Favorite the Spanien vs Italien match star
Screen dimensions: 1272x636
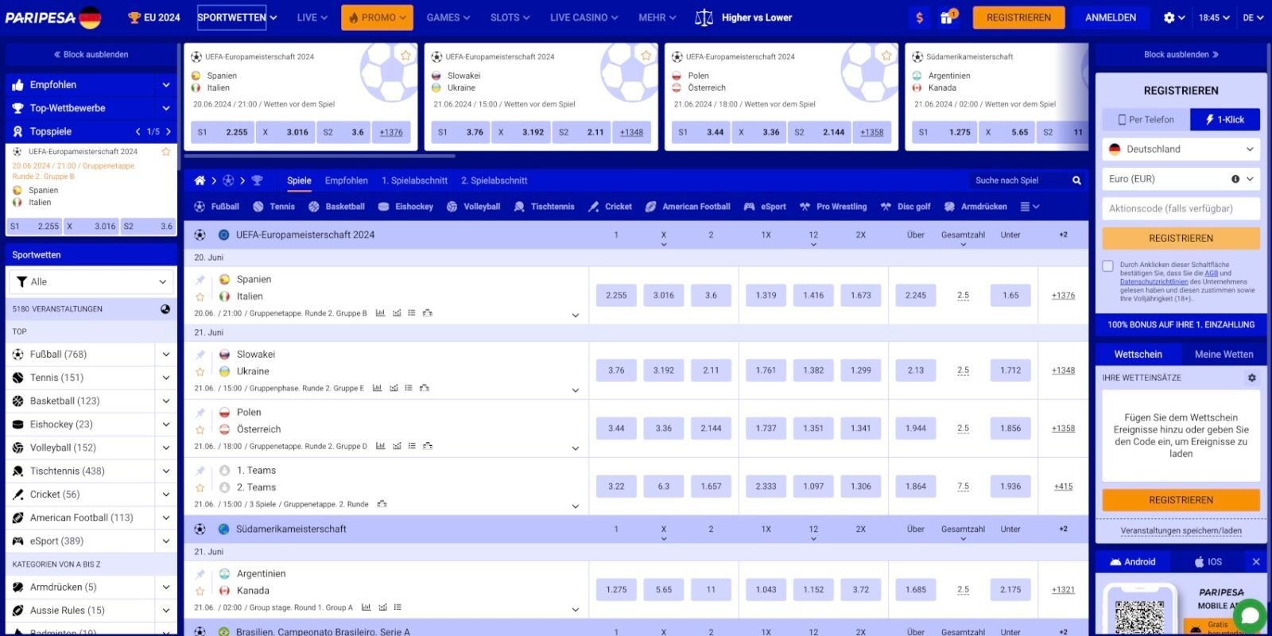pyautogui.click(x=200, y=297)
